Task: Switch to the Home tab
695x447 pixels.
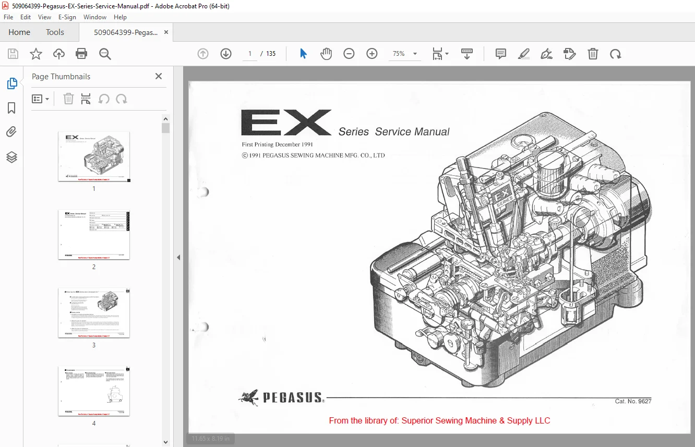Action: 19,32
